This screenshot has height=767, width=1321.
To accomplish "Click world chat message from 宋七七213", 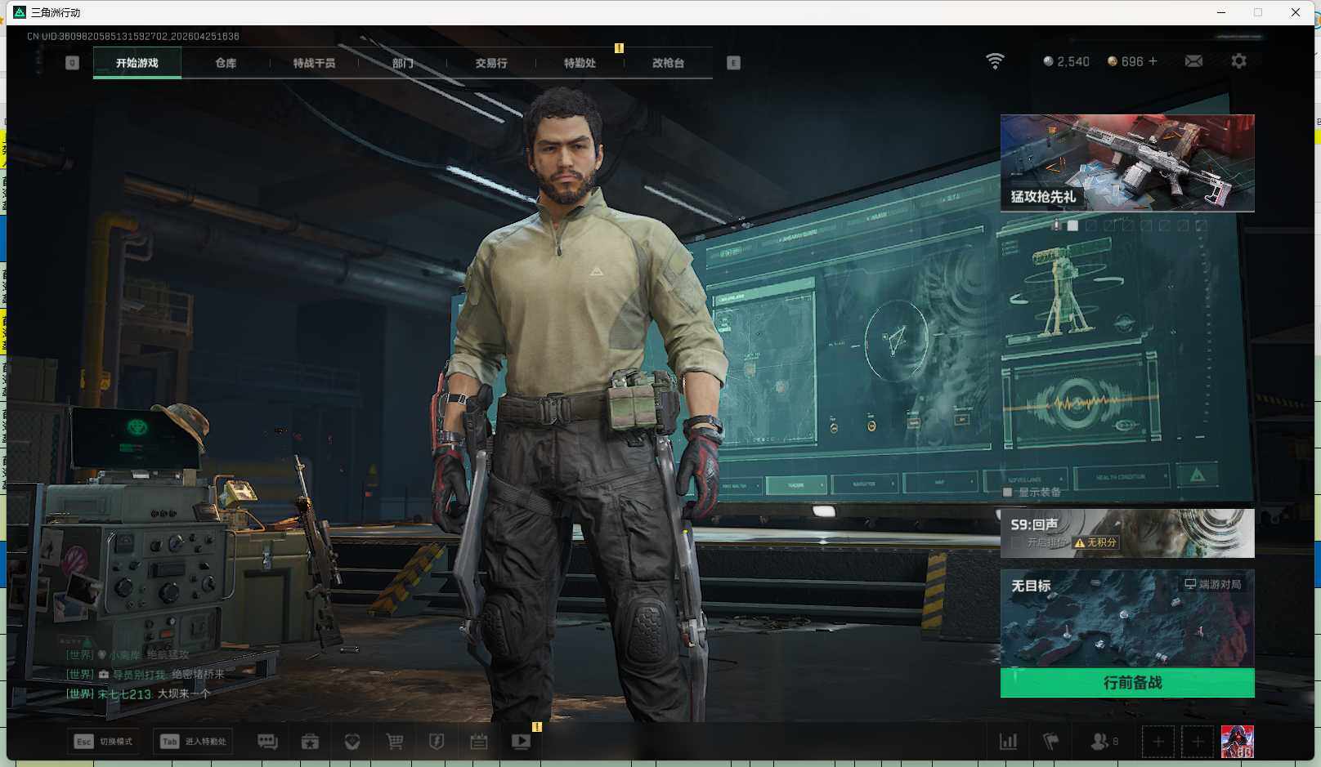I will click(x=138, y=694).
